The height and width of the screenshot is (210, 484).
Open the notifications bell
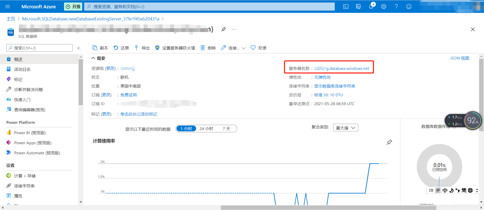[371, 7]
